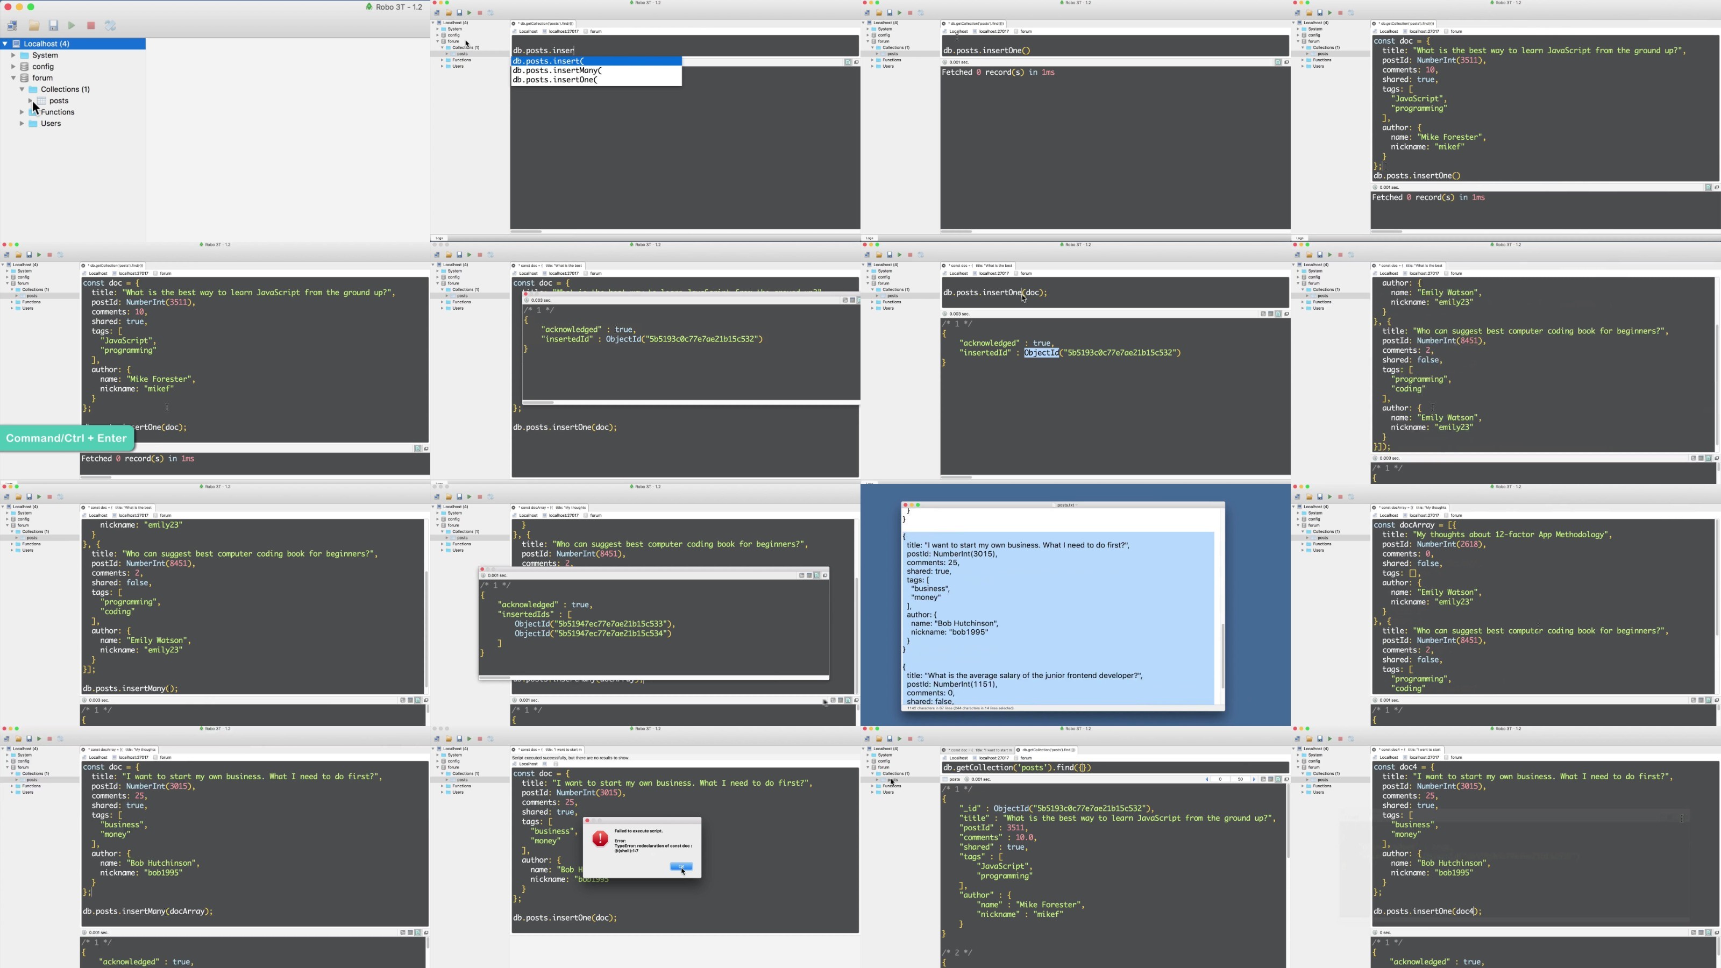Click OK in the Failed to execute script dialog

(681, 866)
